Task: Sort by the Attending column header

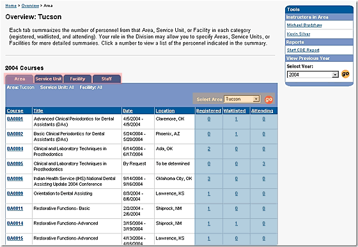Action: click(x=262, y=111)
